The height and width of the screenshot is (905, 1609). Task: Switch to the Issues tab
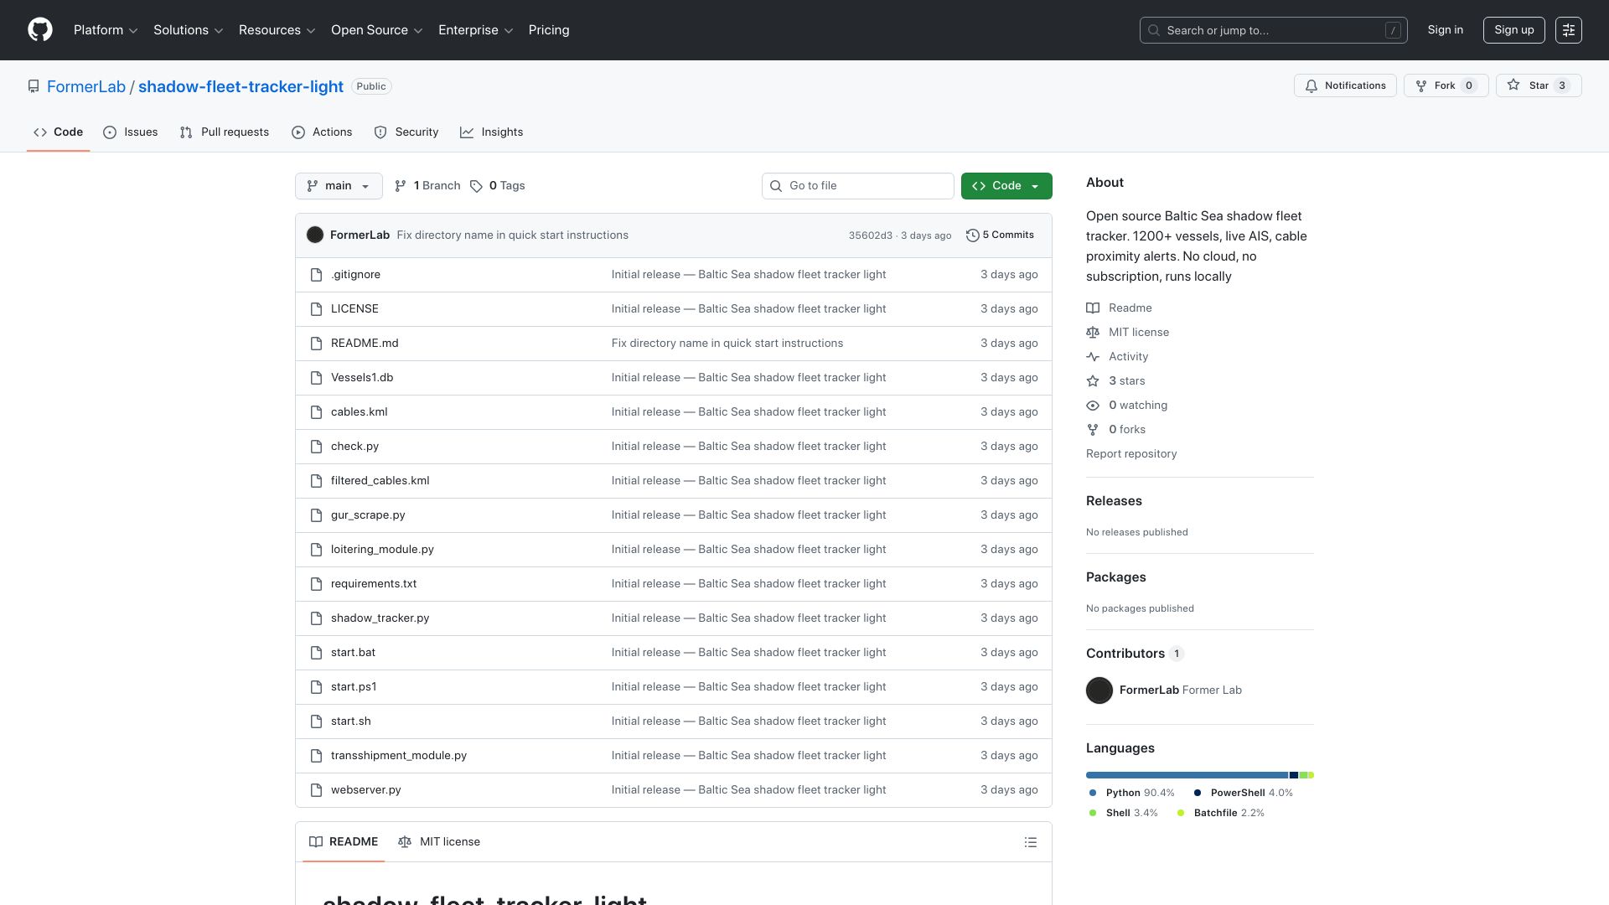pyautogui.click(x=131, y=132)
